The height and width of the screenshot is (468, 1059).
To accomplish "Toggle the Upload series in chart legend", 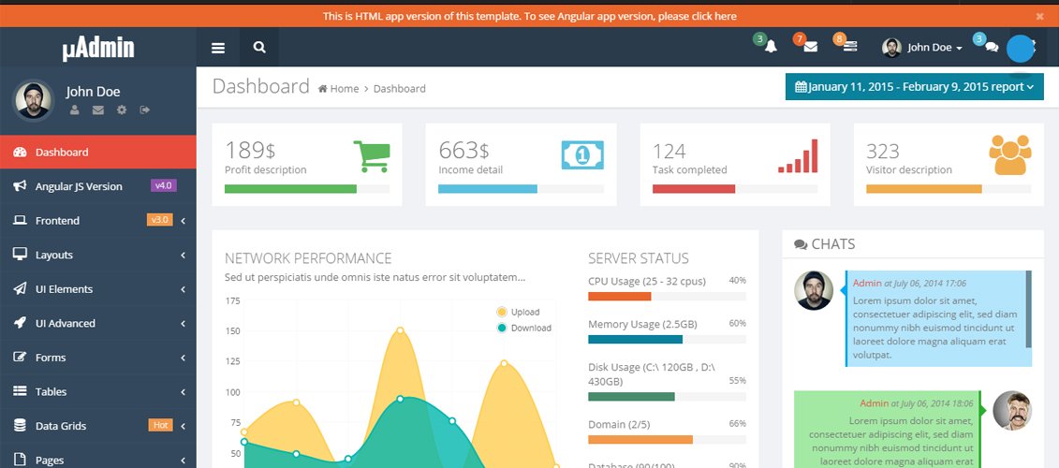I will 524,312.
